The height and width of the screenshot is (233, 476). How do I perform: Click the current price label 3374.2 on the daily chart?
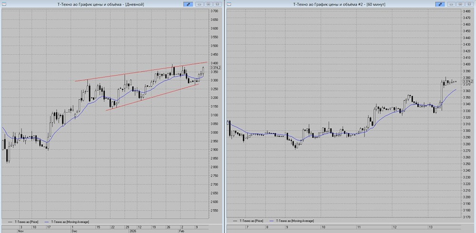click(x=216, y=68)
